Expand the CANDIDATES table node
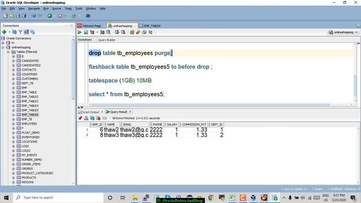The image size is (361, 203). [14, 61]
